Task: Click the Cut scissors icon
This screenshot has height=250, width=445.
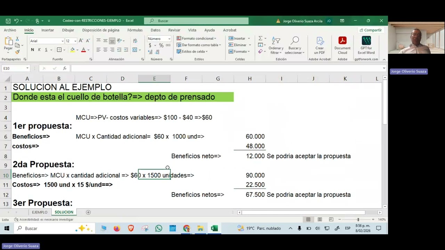Action: point(17,39)
